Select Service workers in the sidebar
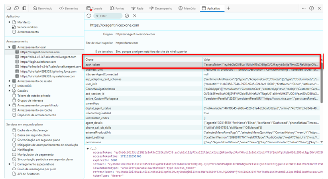 click(27, 27)
